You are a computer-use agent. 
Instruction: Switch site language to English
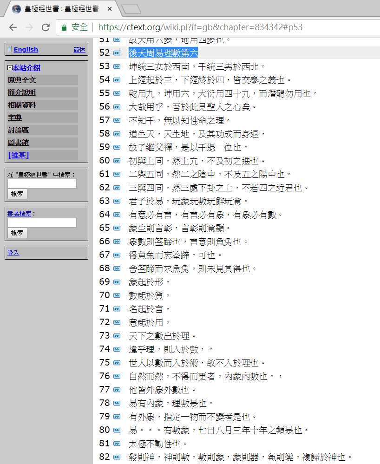click(26, 49)
